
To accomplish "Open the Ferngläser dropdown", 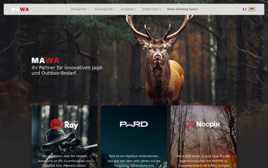I will tap(128, 9).
